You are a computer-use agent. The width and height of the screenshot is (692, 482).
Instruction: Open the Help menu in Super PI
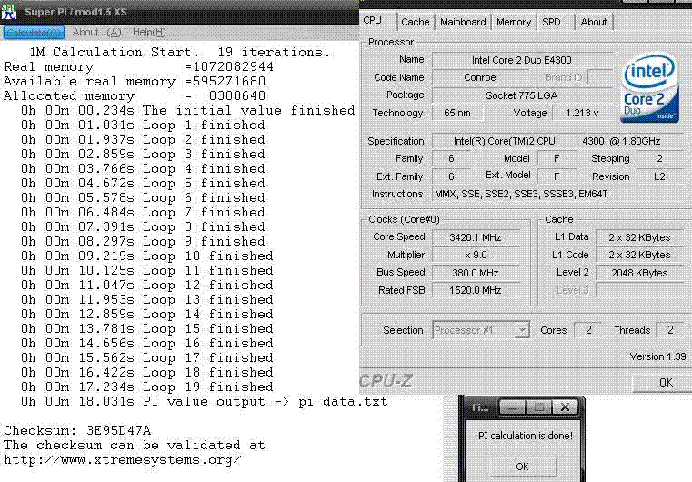tap(149, 32)
